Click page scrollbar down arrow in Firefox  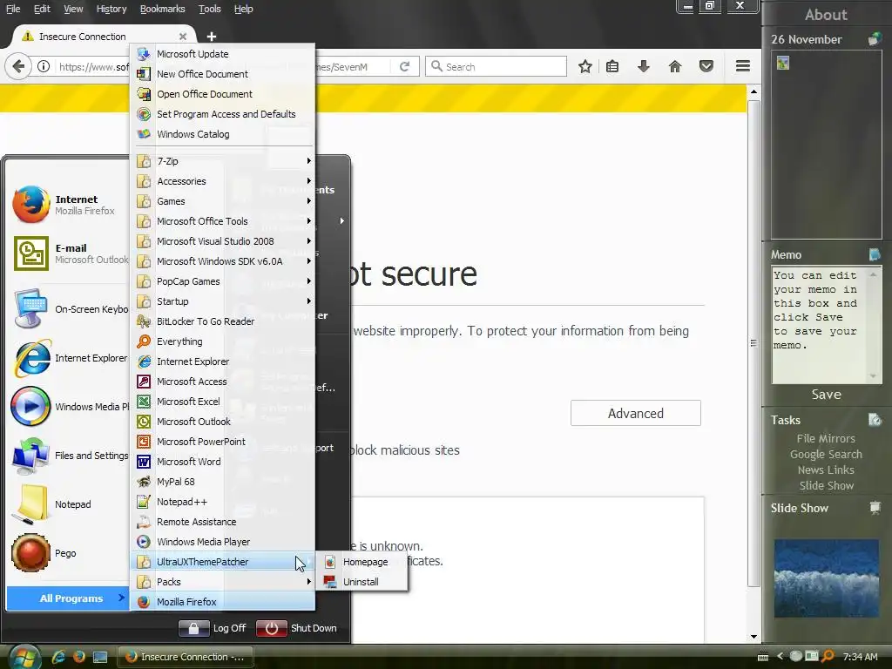click(753, 637)
